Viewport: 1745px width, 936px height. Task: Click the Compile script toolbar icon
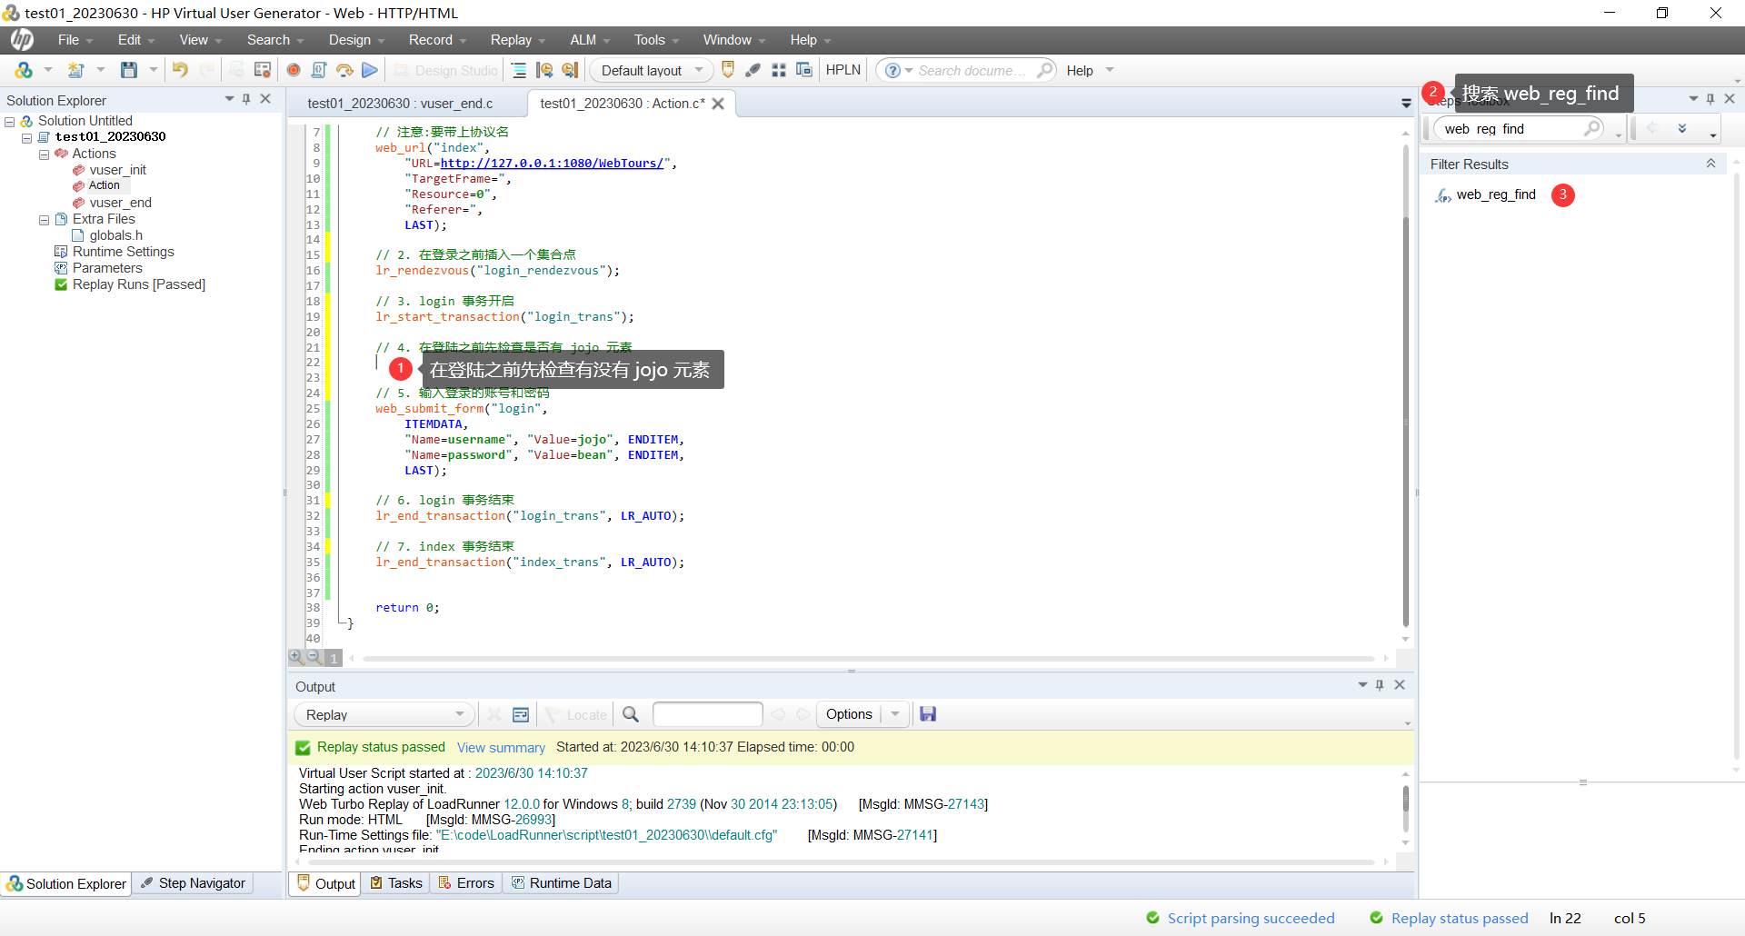[319, 70]
